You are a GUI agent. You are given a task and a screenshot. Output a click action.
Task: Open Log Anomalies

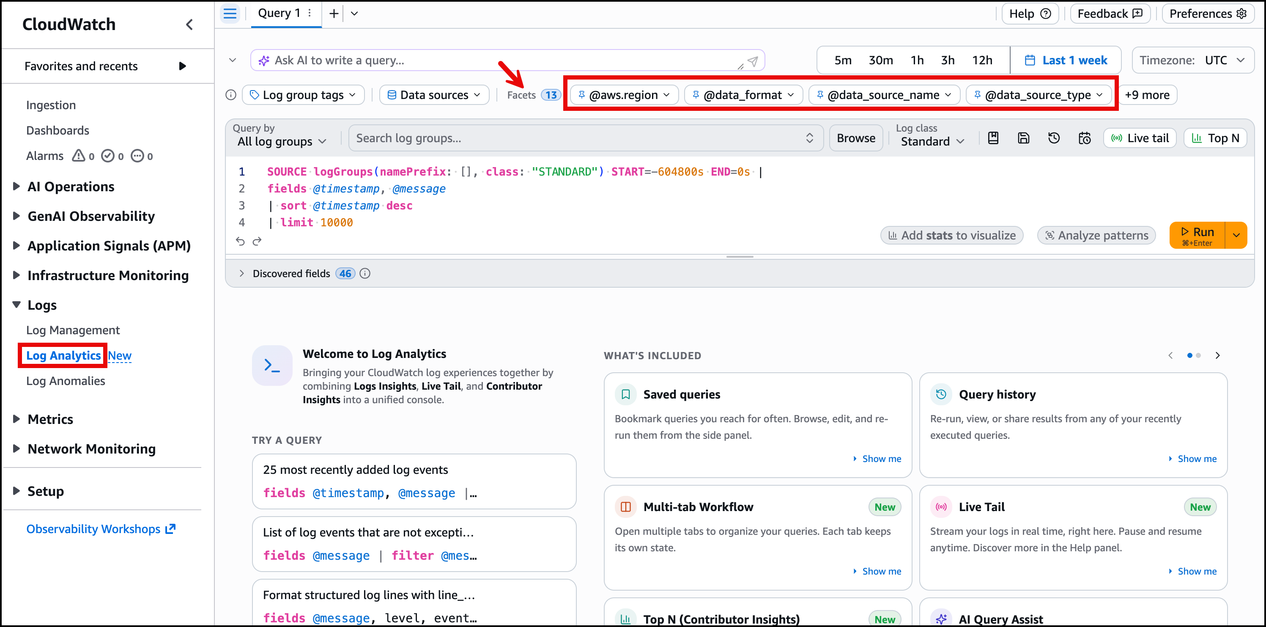(x=66, y=381)
